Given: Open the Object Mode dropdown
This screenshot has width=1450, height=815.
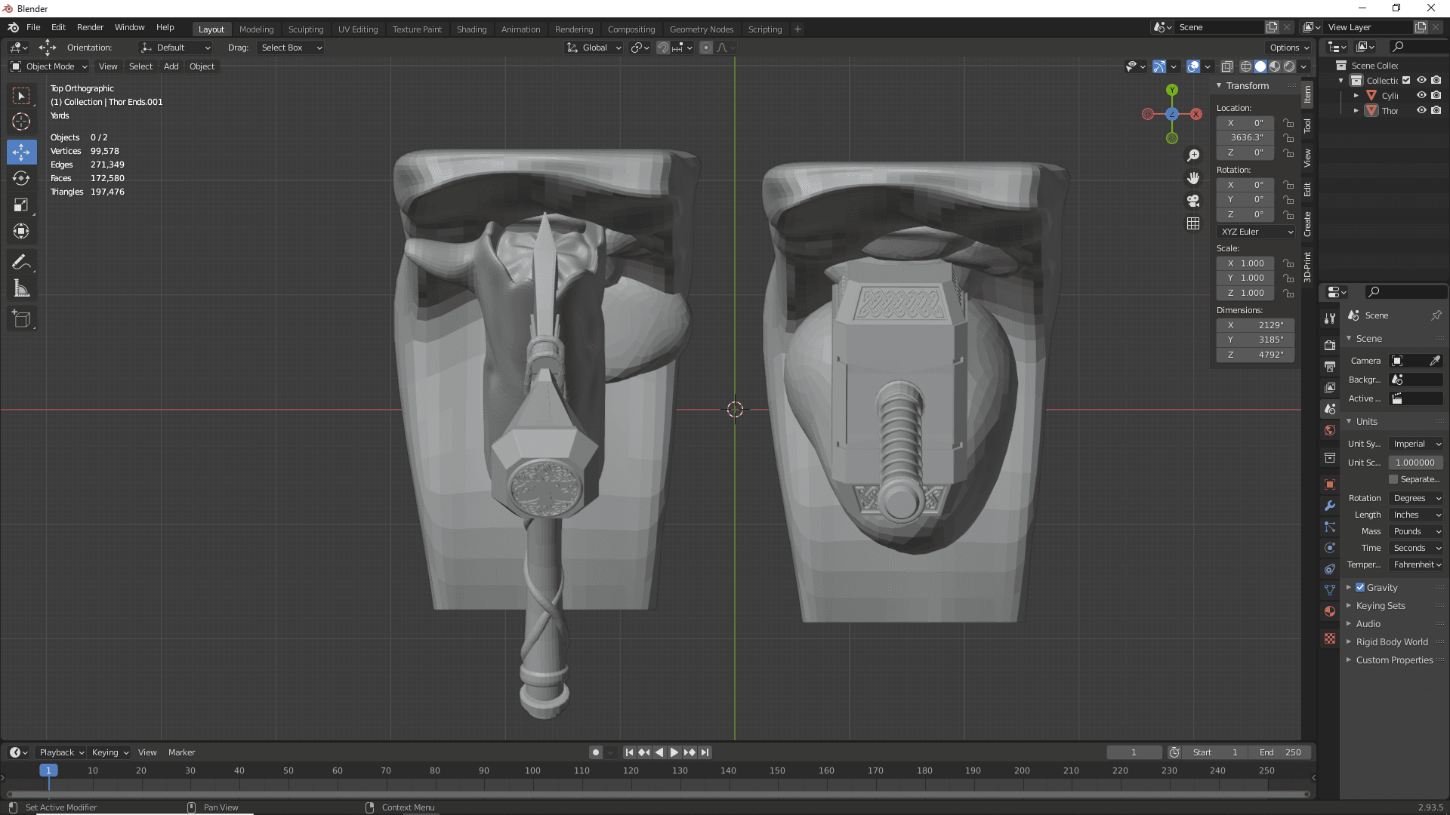Looking at the screenshot, I should click(x=49, y=66).
